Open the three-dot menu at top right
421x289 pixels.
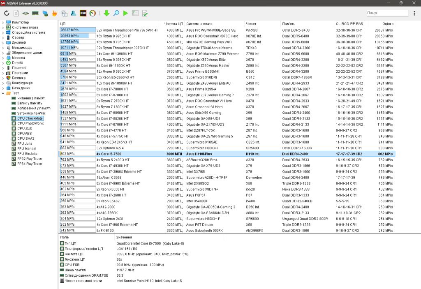pyautogui.click(x=414, y=13)
